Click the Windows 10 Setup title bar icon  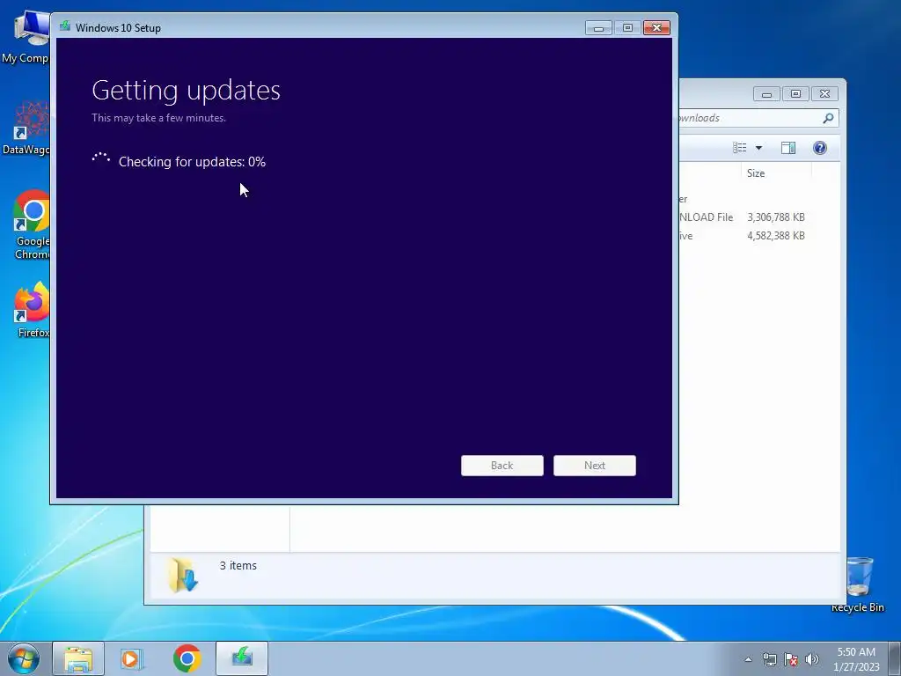(65, 26)
